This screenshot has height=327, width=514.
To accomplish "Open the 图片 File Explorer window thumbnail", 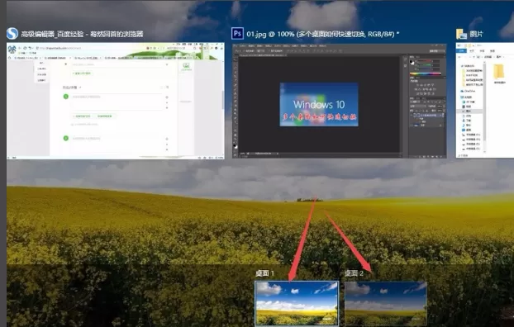I will point(485,100).
